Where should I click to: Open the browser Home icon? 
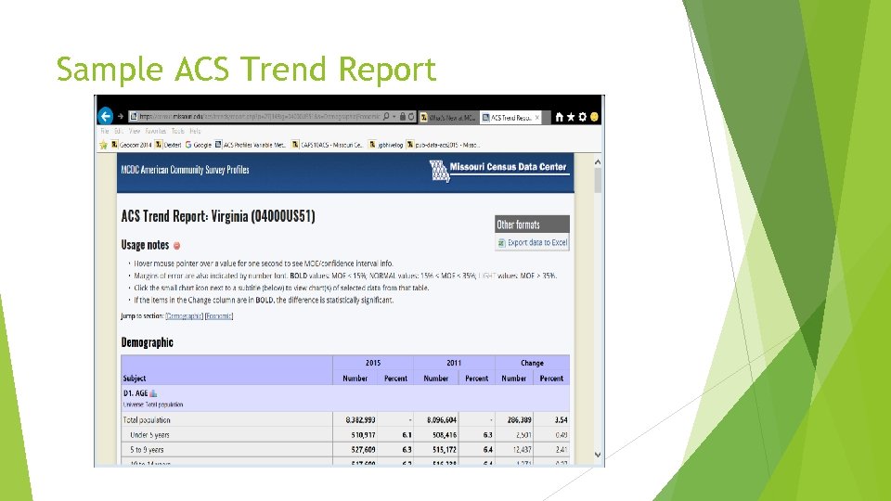click(559, 117)
